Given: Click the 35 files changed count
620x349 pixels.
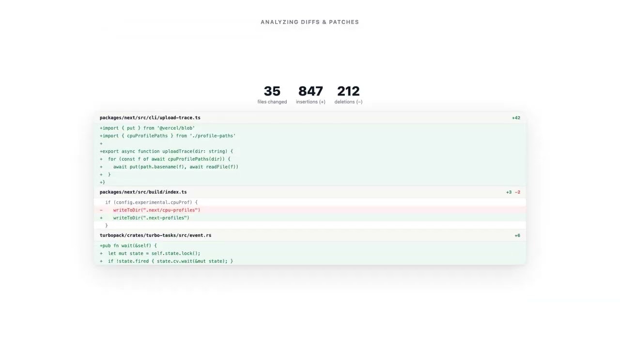Looking at the screenshot, I should [x=272, y=91].
